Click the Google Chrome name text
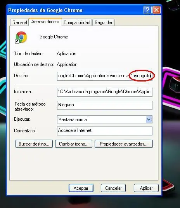 [54, 37]
